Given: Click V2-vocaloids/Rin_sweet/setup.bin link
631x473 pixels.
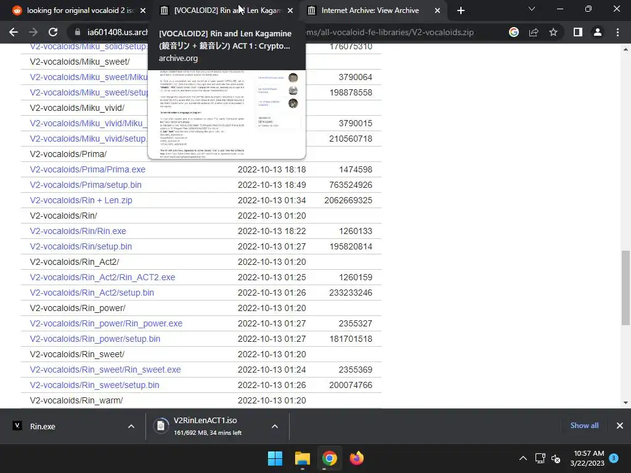Looking at the screenshot, I should tap(94, 385).
